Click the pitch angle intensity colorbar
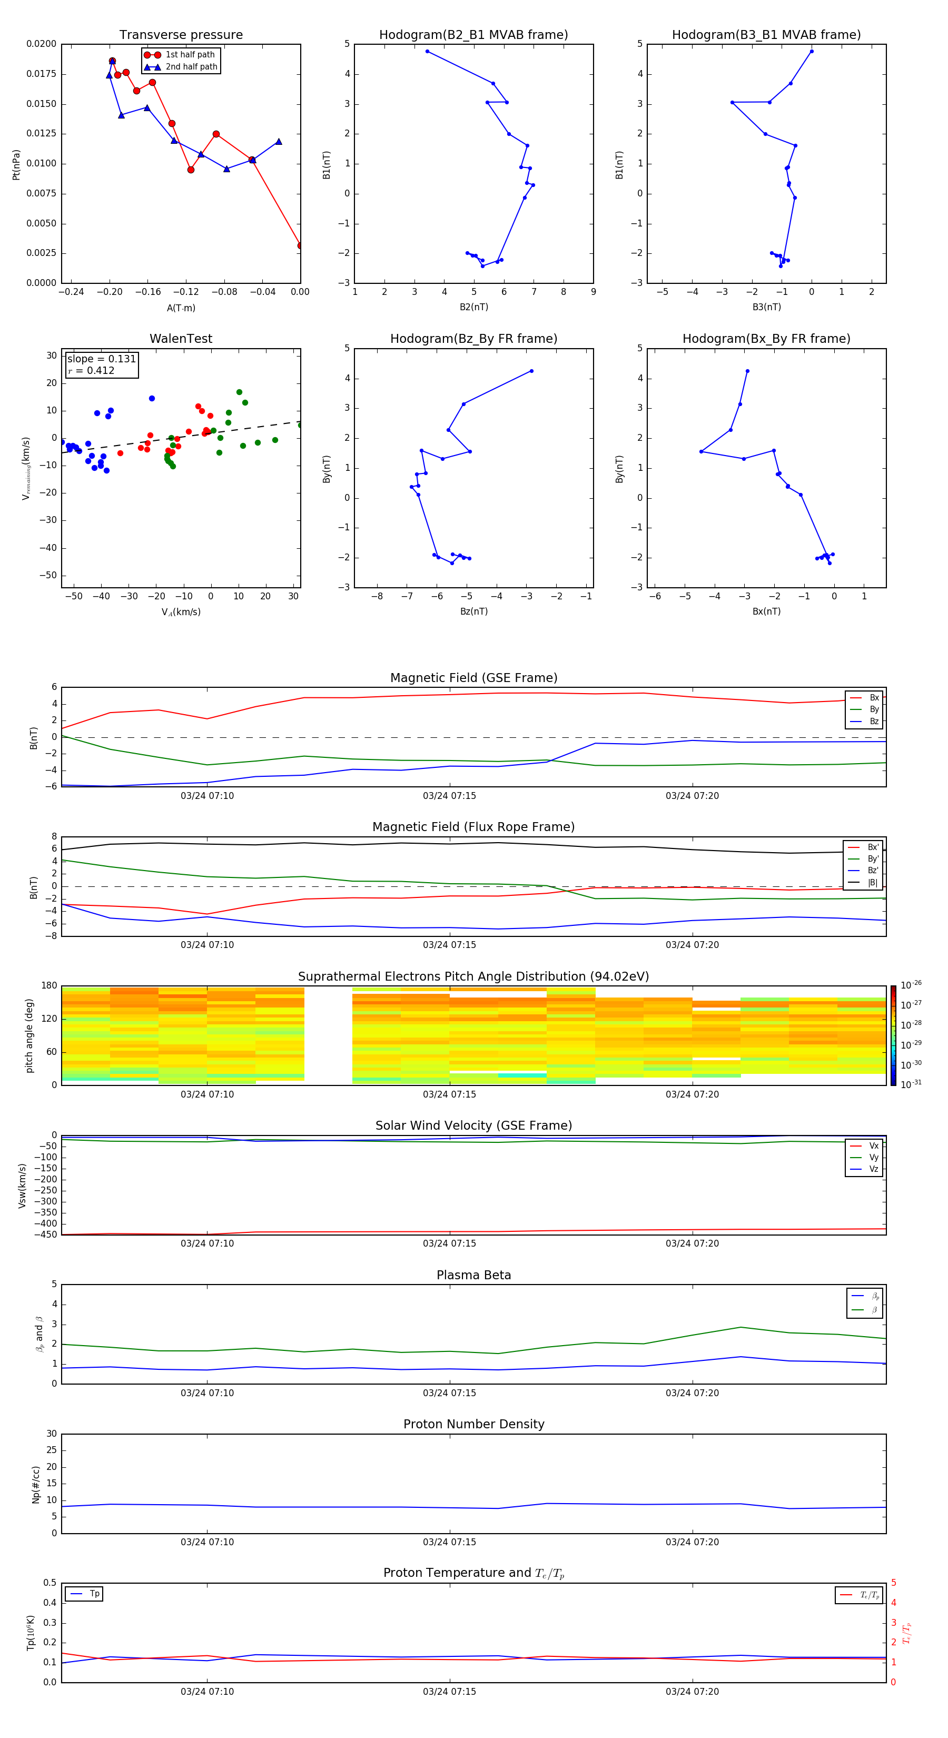Screen dimensions: 948x1738 (893, 1035)
